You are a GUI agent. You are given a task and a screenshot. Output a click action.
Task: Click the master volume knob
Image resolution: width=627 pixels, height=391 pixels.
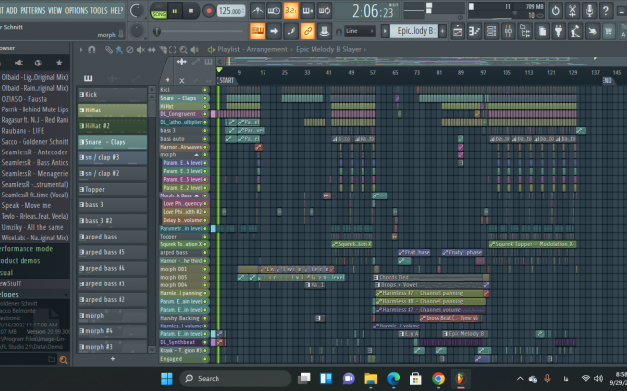coord(137,11)
